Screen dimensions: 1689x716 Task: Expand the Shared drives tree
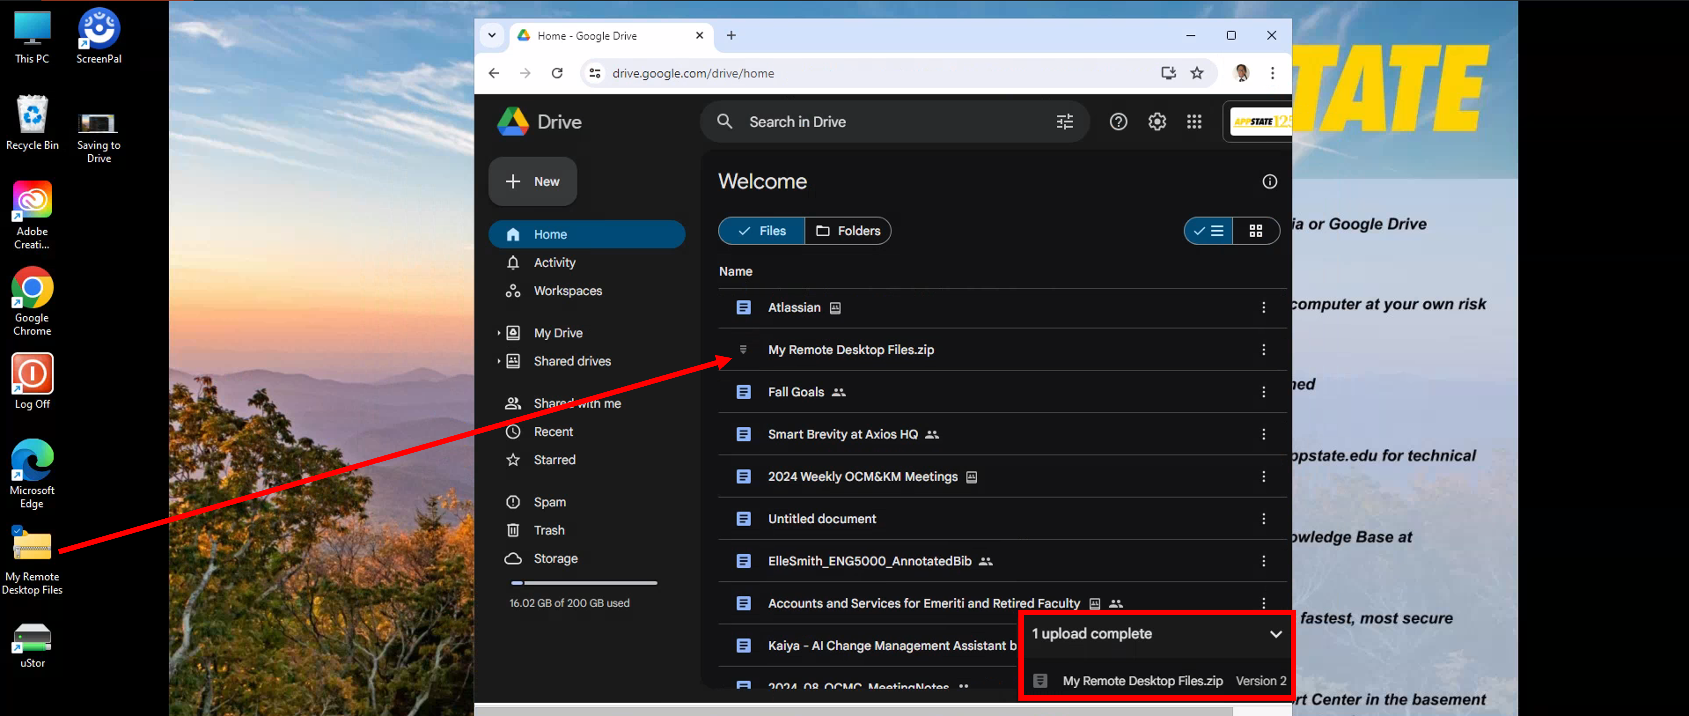pos(498,361)
